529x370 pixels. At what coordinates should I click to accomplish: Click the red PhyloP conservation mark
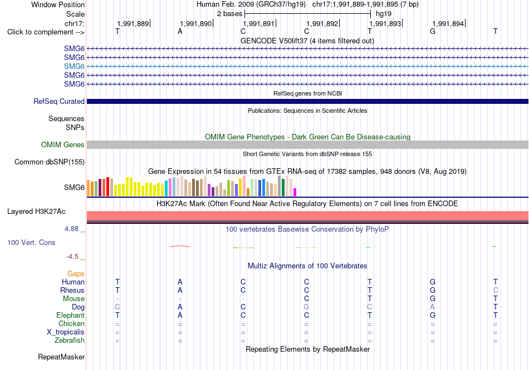180,246
